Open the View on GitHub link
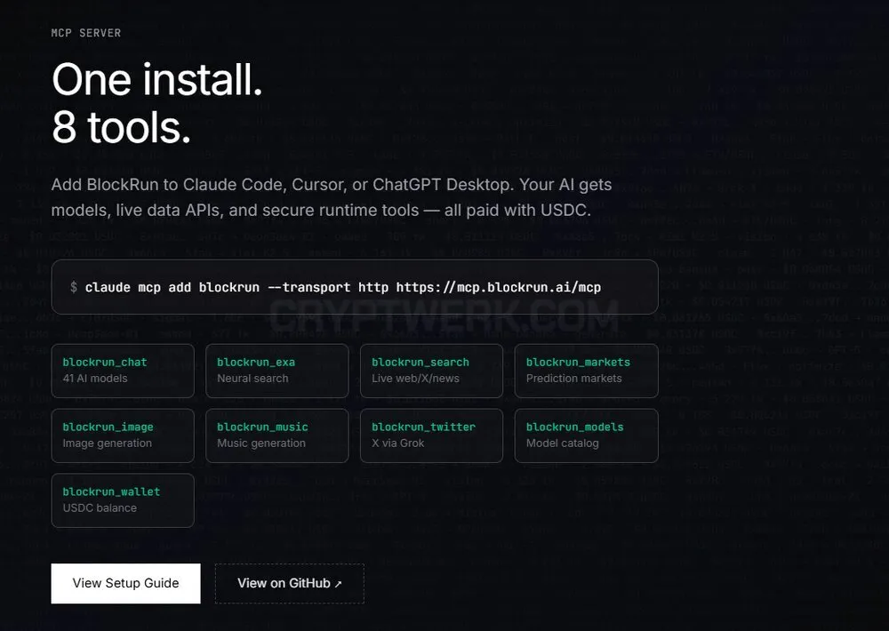 tap(289, 583)
